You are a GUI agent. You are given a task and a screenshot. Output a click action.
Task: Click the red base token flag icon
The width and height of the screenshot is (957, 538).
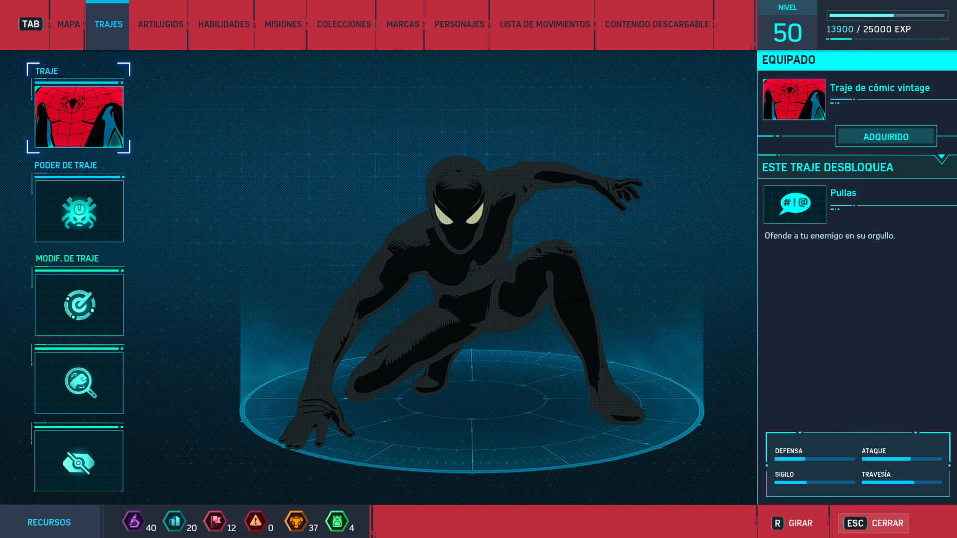tap(215, 522)
